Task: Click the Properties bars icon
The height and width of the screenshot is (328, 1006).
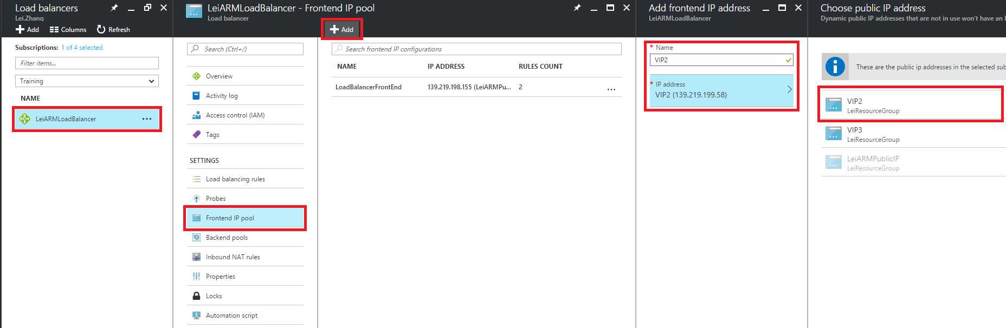Action: coord(196,277)
